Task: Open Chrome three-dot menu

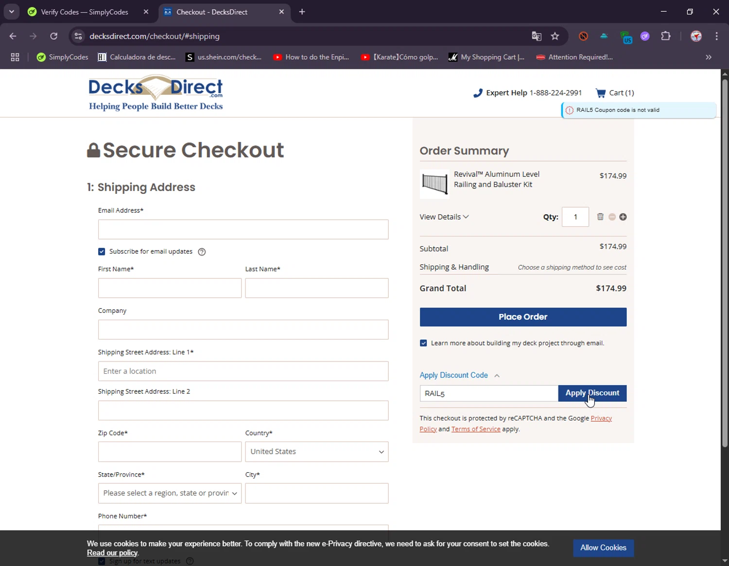Action: (717, 36)
